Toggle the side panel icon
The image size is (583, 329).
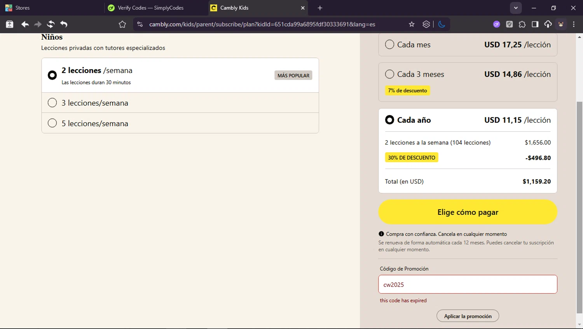click(535, 24)
